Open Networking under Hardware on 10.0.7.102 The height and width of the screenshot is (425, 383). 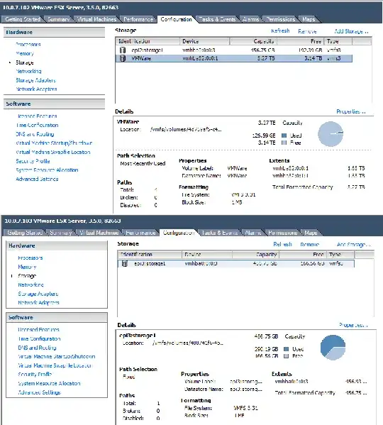pos(28,71)
